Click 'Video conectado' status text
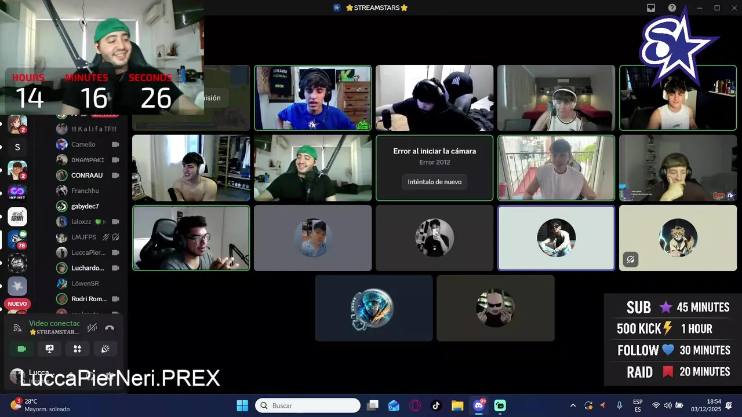Viewport: 742px width, 417px height. pos(54,323)
